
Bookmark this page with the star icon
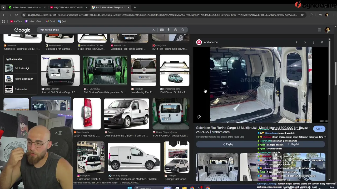(x=302, y=15)
